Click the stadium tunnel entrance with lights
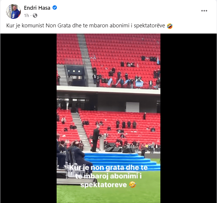The width and height of the screenshot is (217, 203). [75, 76]
